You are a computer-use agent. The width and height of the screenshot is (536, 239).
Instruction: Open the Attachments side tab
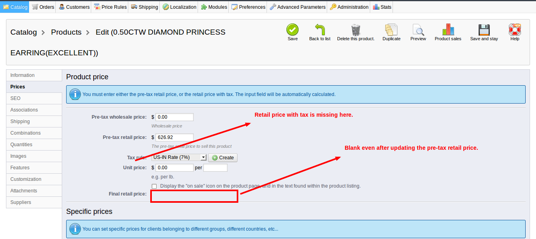point(34,191)
